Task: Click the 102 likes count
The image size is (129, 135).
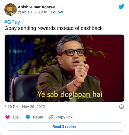Action: [x=15, y=117]
